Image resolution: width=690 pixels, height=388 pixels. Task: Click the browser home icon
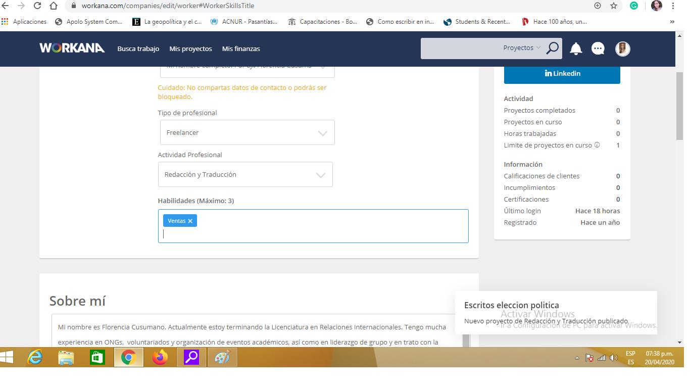click(54, 6)
